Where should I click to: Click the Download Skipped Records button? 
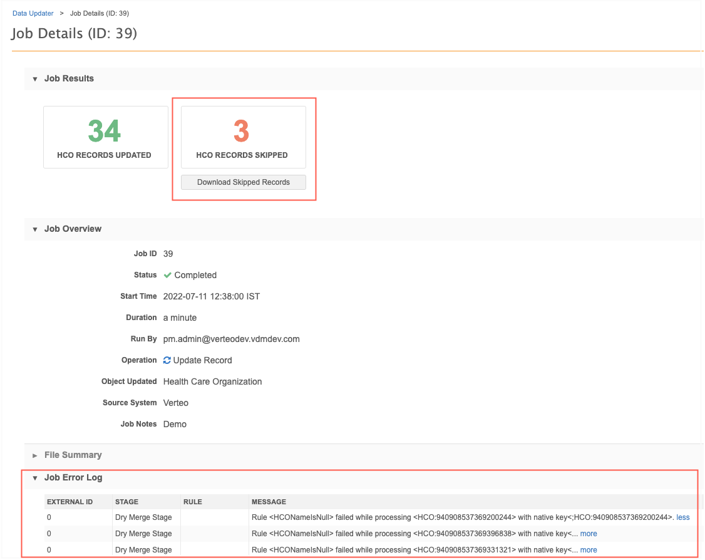click(243, 182)
